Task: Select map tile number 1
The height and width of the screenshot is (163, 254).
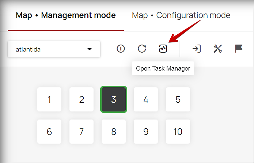Action: click(49, 99)
